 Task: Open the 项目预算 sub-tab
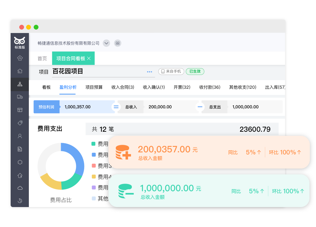(94, 87)
